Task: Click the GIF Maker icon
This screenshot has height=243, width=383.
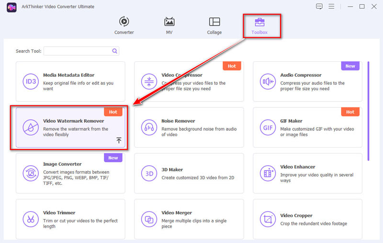Action: [x=268, y=127]
